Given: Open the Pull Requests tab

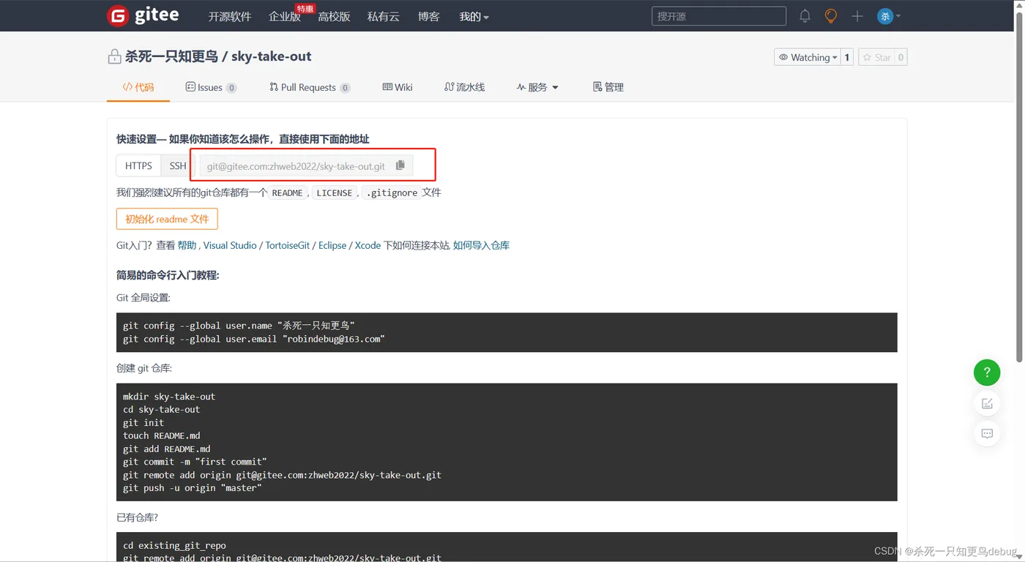Looking at the screenshot, I should [310, 87].
